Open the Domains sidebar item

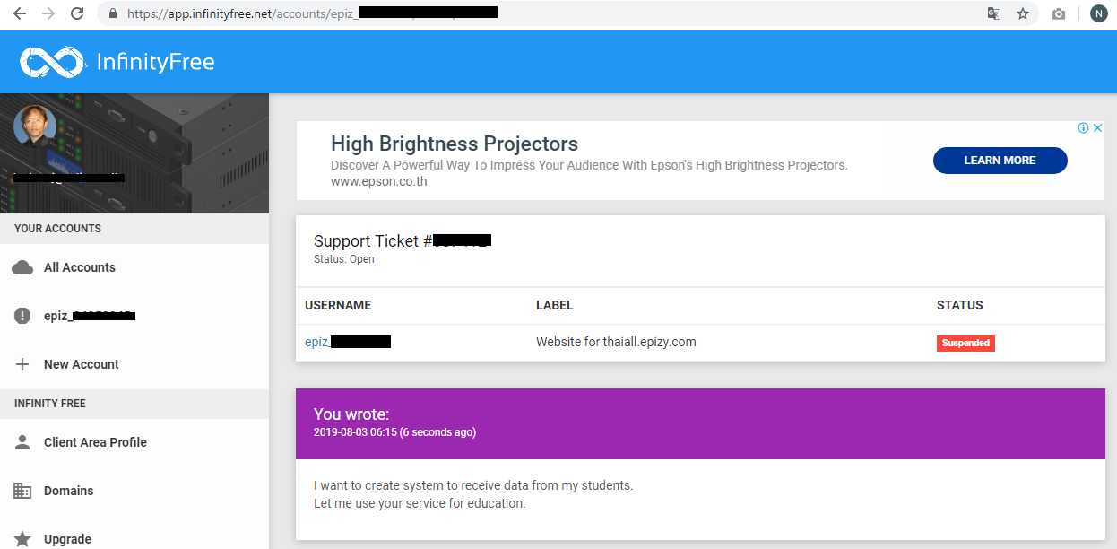(69, 491)
